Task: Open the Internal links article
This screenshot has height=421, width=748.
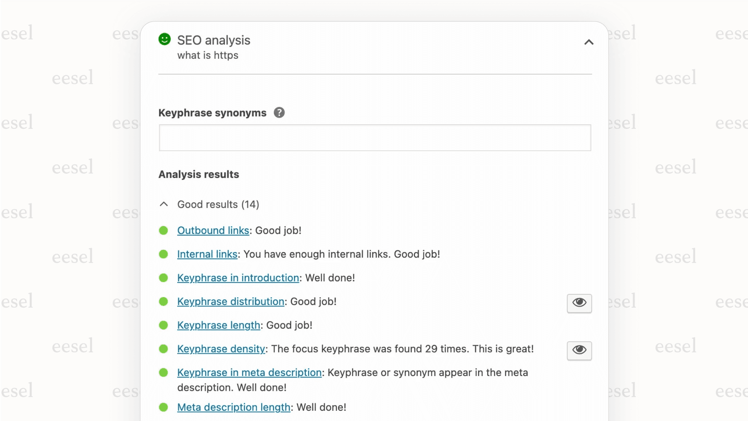Action: coord(207,254)
